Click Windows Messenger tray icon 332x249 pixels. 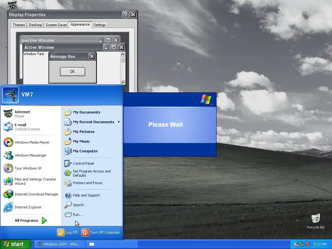[296, 244]
